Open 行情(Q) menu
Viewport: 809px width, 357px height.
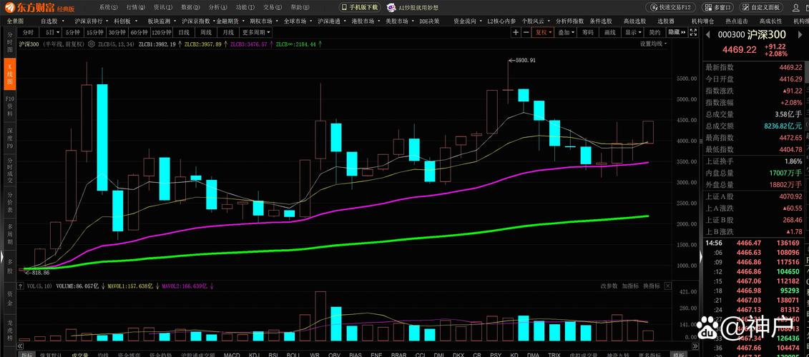(x=135, y=7)
